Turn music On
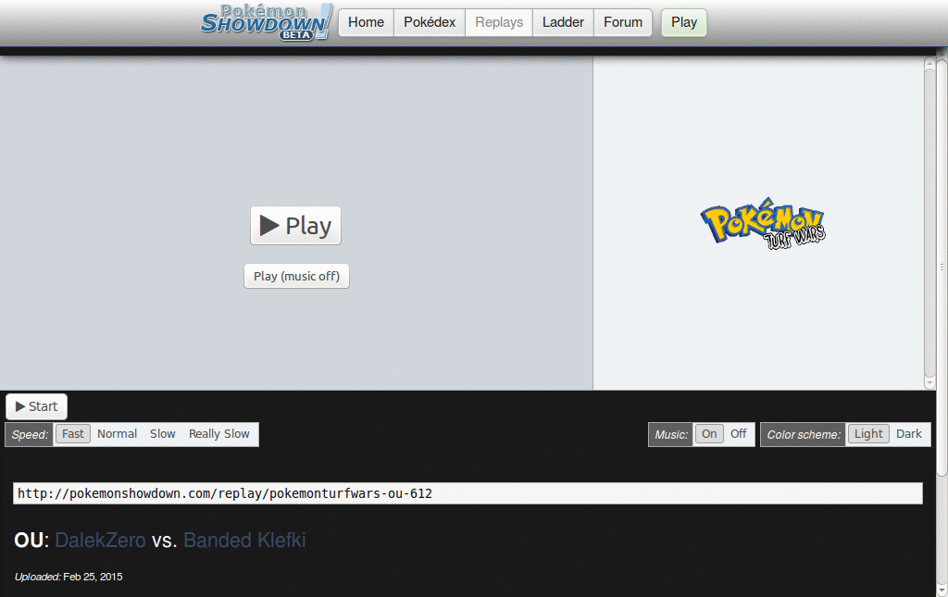 (709, 434)
